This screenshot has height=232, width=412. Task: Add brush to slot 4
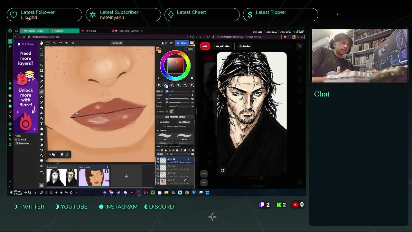pyautogui.click(x=178, y=85)
